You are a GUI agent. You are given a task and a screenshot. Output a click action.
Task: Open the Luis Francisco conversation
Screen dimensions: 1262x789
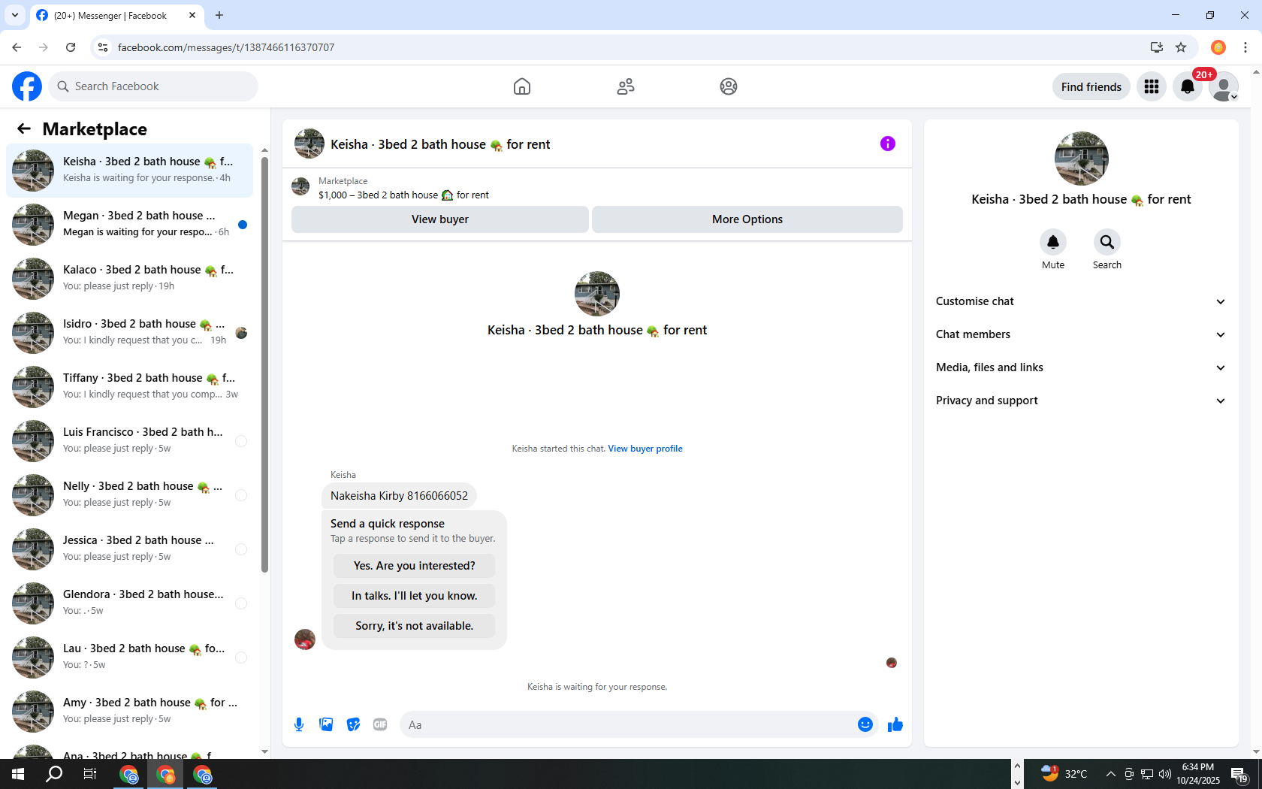[x=130, y=440]
